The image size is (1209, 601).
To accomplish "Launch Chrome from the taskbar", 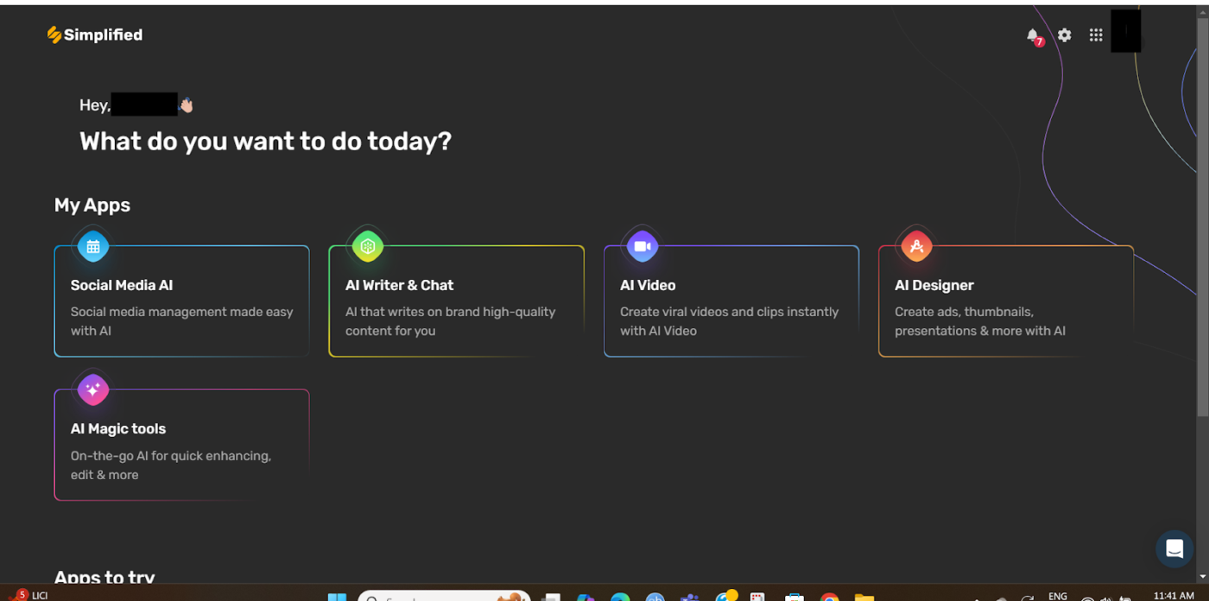I will tap(828, 597).
